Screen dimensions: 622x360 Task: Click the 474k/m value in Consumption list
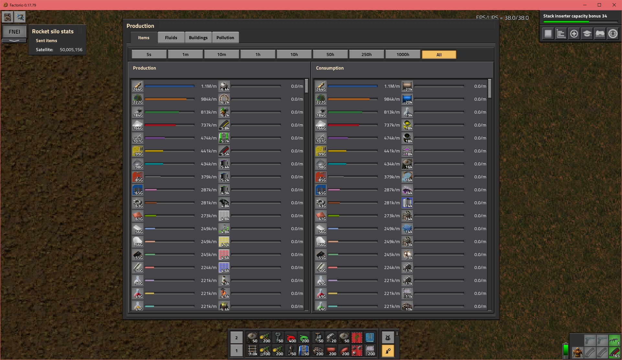392,138
